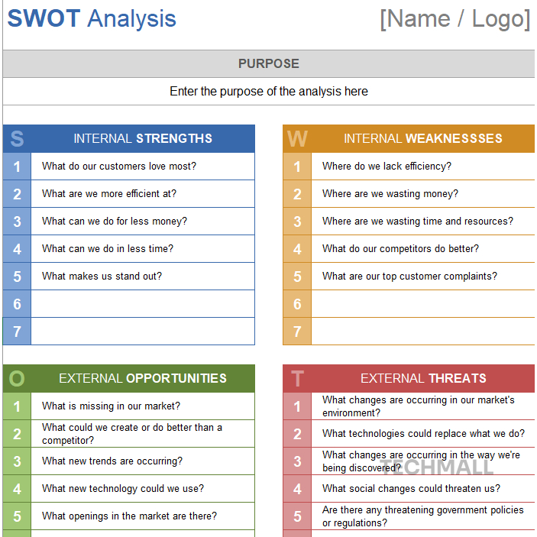Click the green O letter block
Viewport: 537px width, 537px height.
click(17, 379)
